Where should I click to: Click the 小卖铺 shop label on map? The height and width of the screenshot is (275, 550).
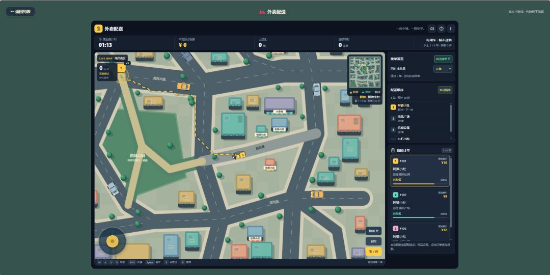point(279,111)
